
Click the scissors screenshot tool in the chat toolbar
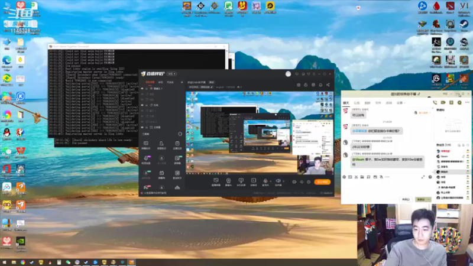(357, 177)
